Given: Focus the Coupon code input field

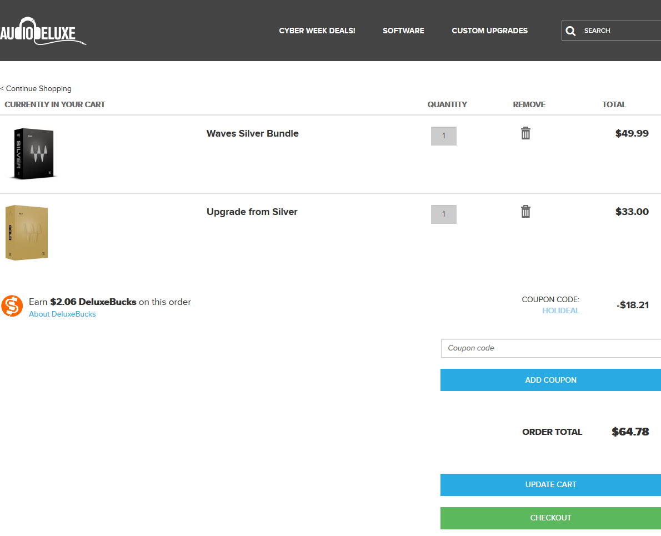Looking at the screenshot, I should coord(551,348).
